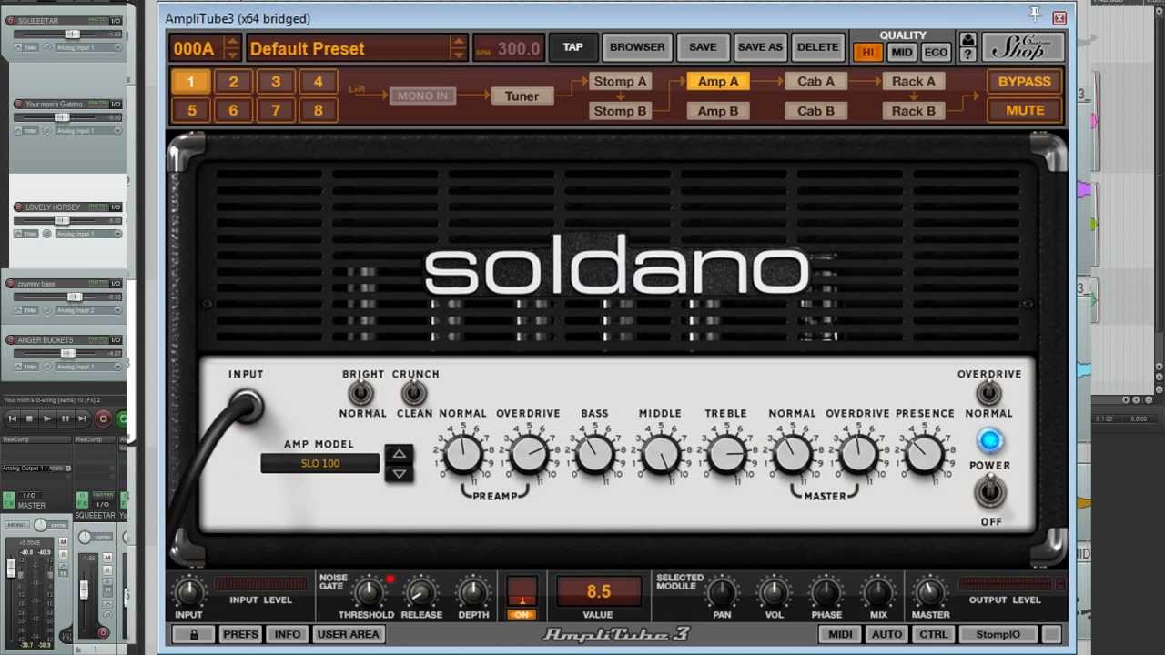
Task: Flip the BRIGHT/NORMAL switch
Action: pyautogui.click(x=361, y=393)
